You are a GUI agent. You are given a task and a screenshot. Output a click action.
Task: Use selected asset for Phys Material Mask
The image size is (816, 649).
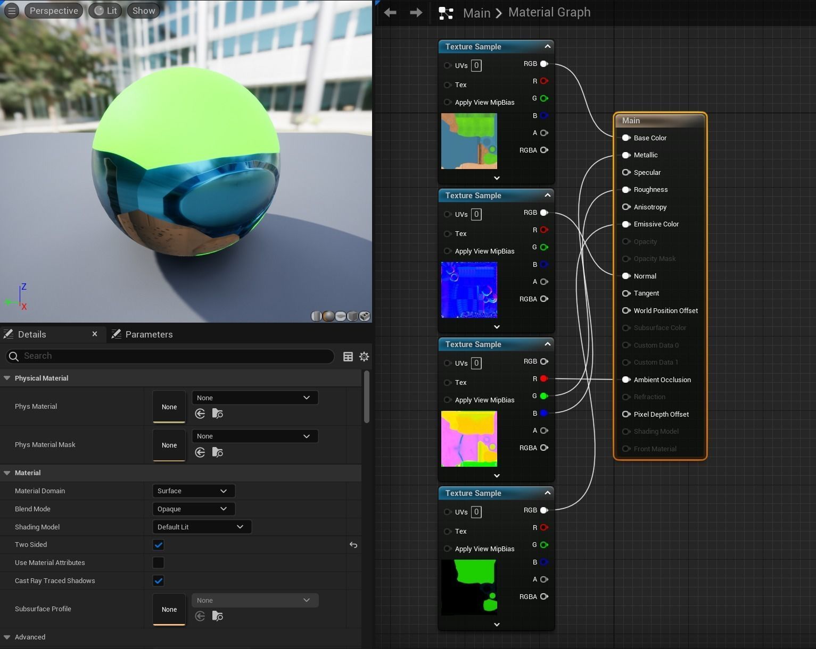click(200, 452)
